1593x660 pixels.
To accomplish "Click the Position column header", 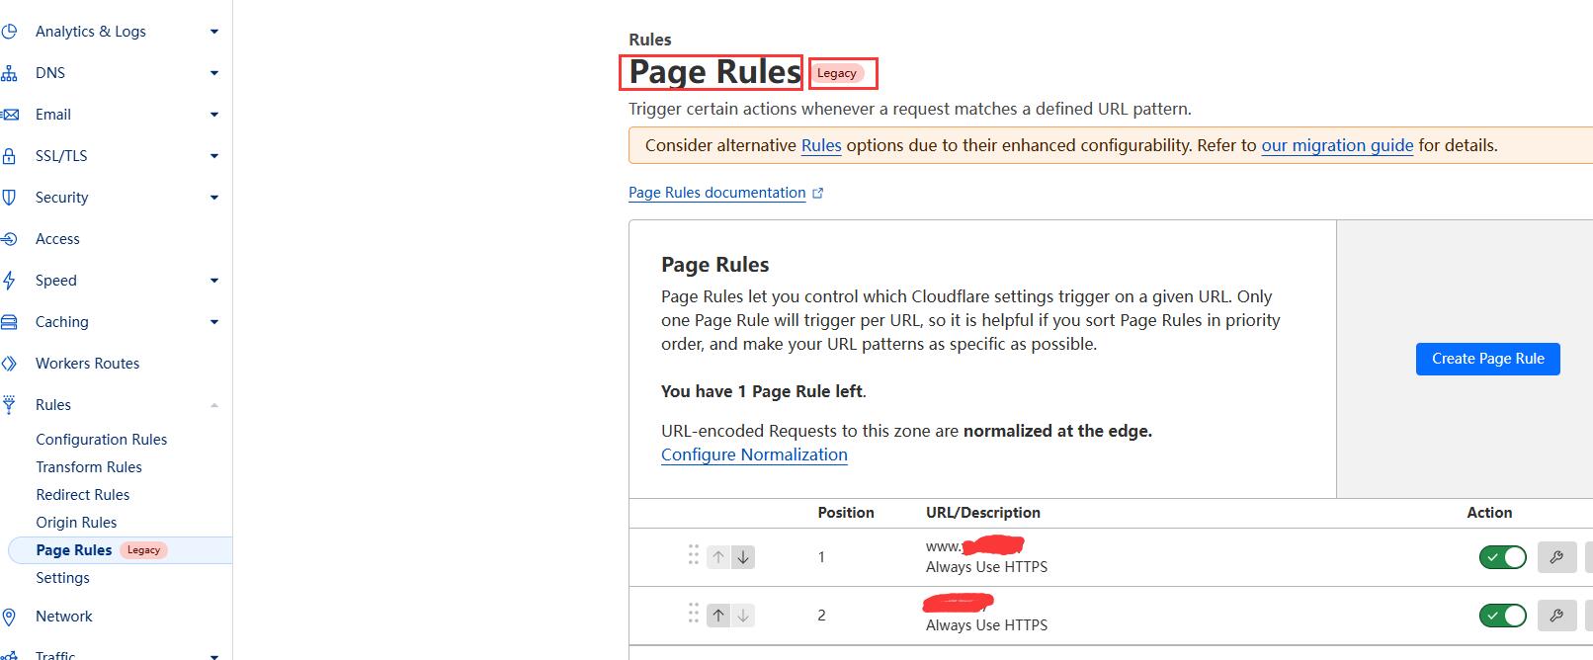I will click(846, 513).
